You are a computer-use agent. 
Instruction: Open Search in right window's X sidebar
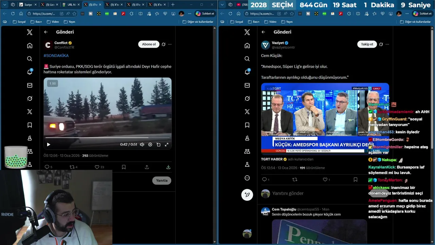click(247, 59)
